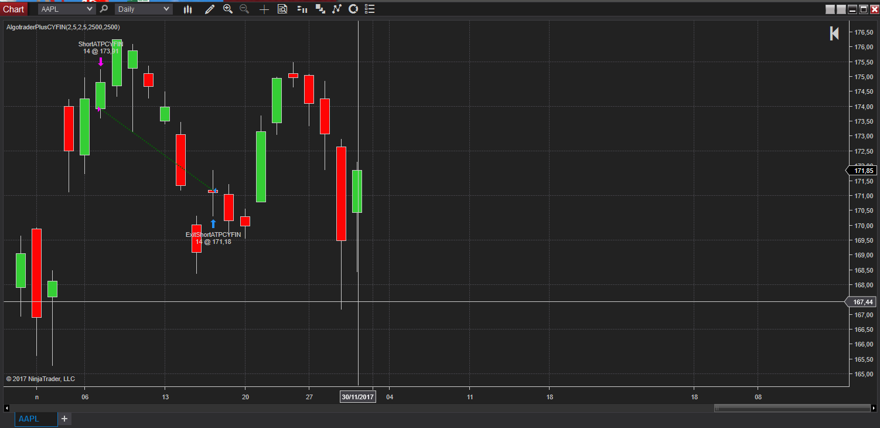Click the 173,00 price axis label

[x=865, y=136]
